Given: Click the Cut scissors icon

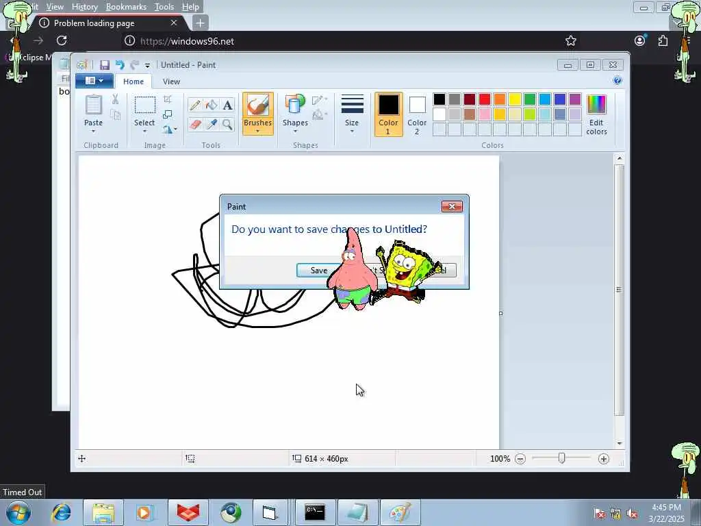Looking at the screenshot, I should (115, 99).
